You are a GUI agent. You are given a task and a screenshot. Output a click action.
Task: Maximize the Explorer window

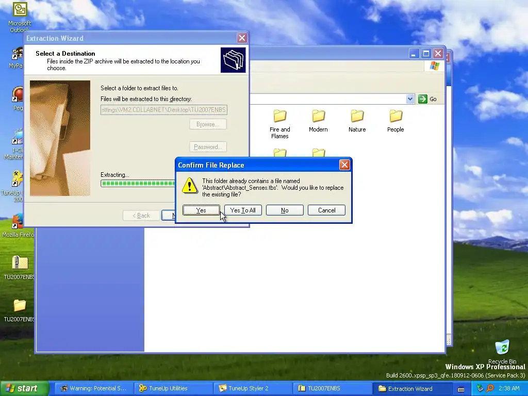click(x=426, y=54)
